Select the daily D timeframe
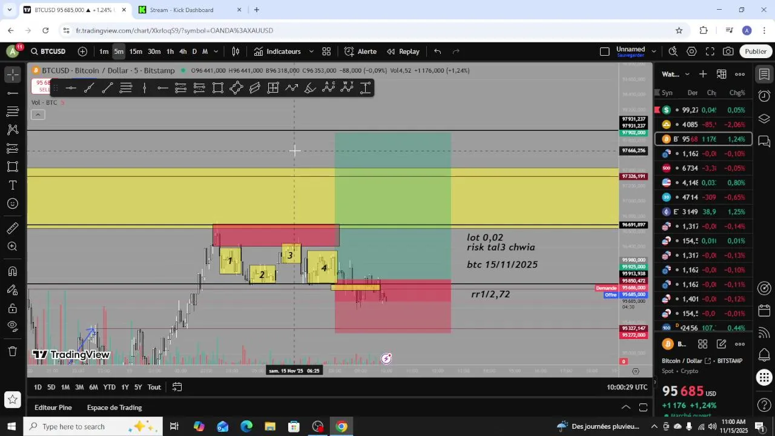775x436 pixels. 194,51
